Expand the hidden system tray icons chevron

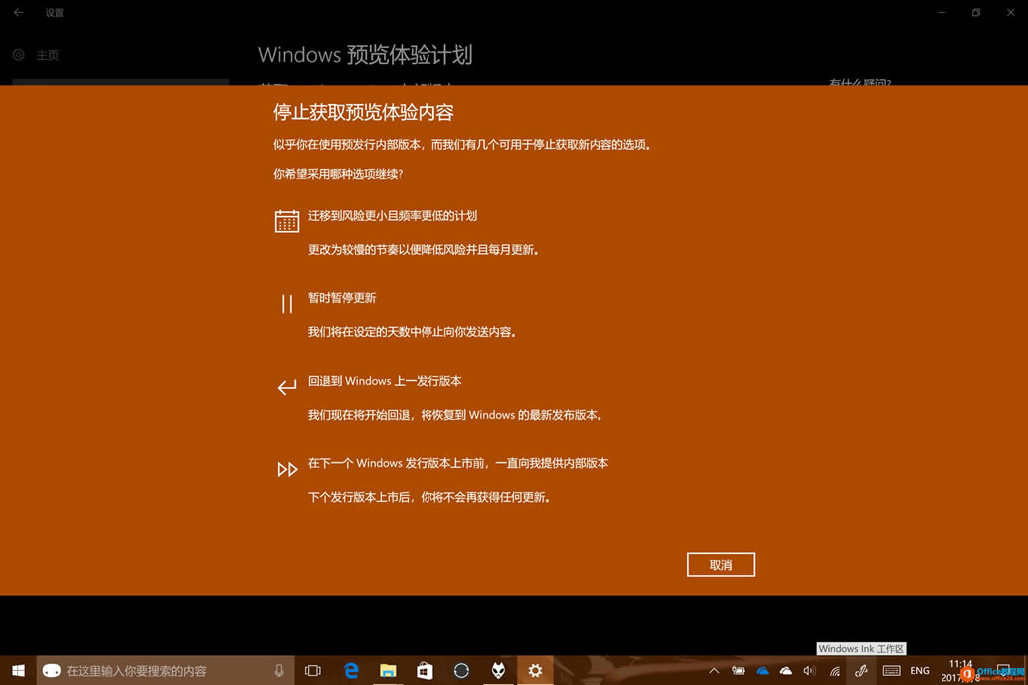point(713,671)
